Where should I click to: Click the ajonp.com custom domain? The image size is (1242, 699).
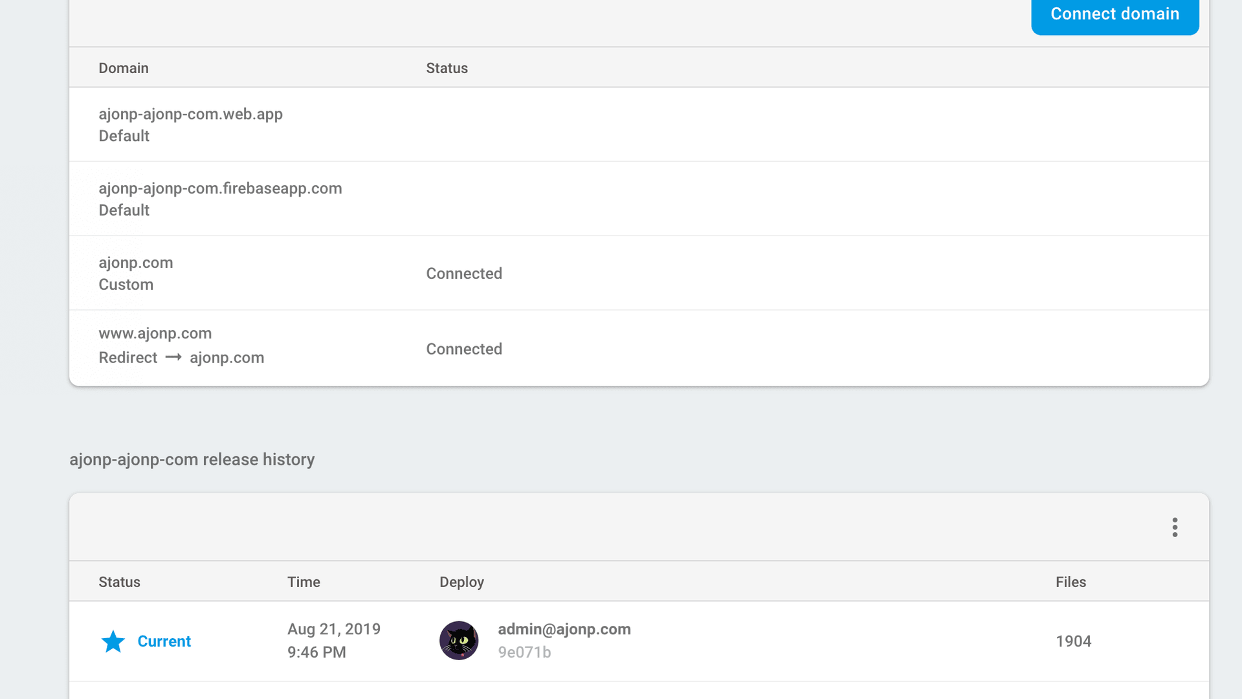(x=136, y=263)
